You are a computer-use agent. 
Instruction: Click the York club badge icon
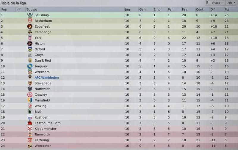30,38
